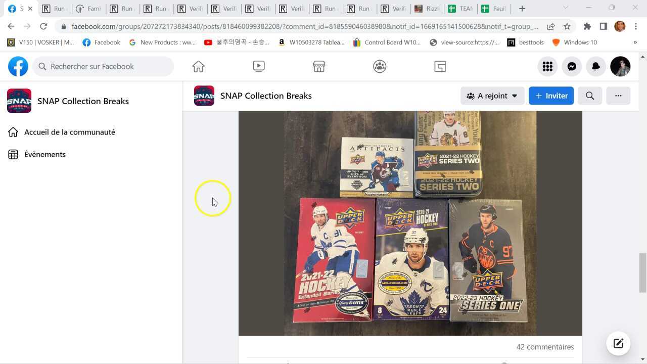Image resolution: width=647 pixels, height=364 pixels.
Task: Bookmark this page with the star
Action: pyautogui.click(x=567, y=26)
